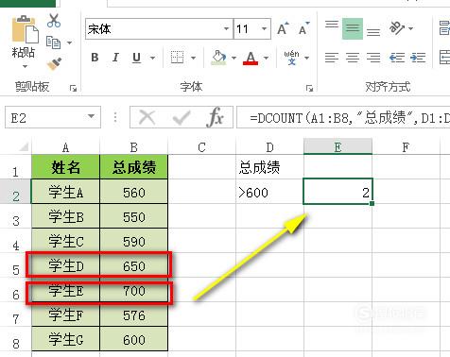The width and height of the screenshot is (450, 357).
Task: Click the Name Box showing E2
Action: point(53,117)
